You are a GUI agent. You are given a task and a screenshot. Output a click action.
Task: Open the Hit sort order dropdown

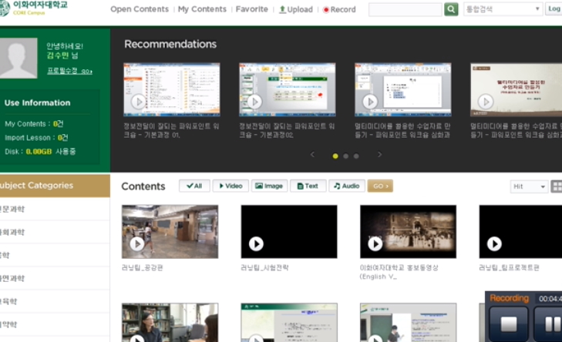click(529, 186)
